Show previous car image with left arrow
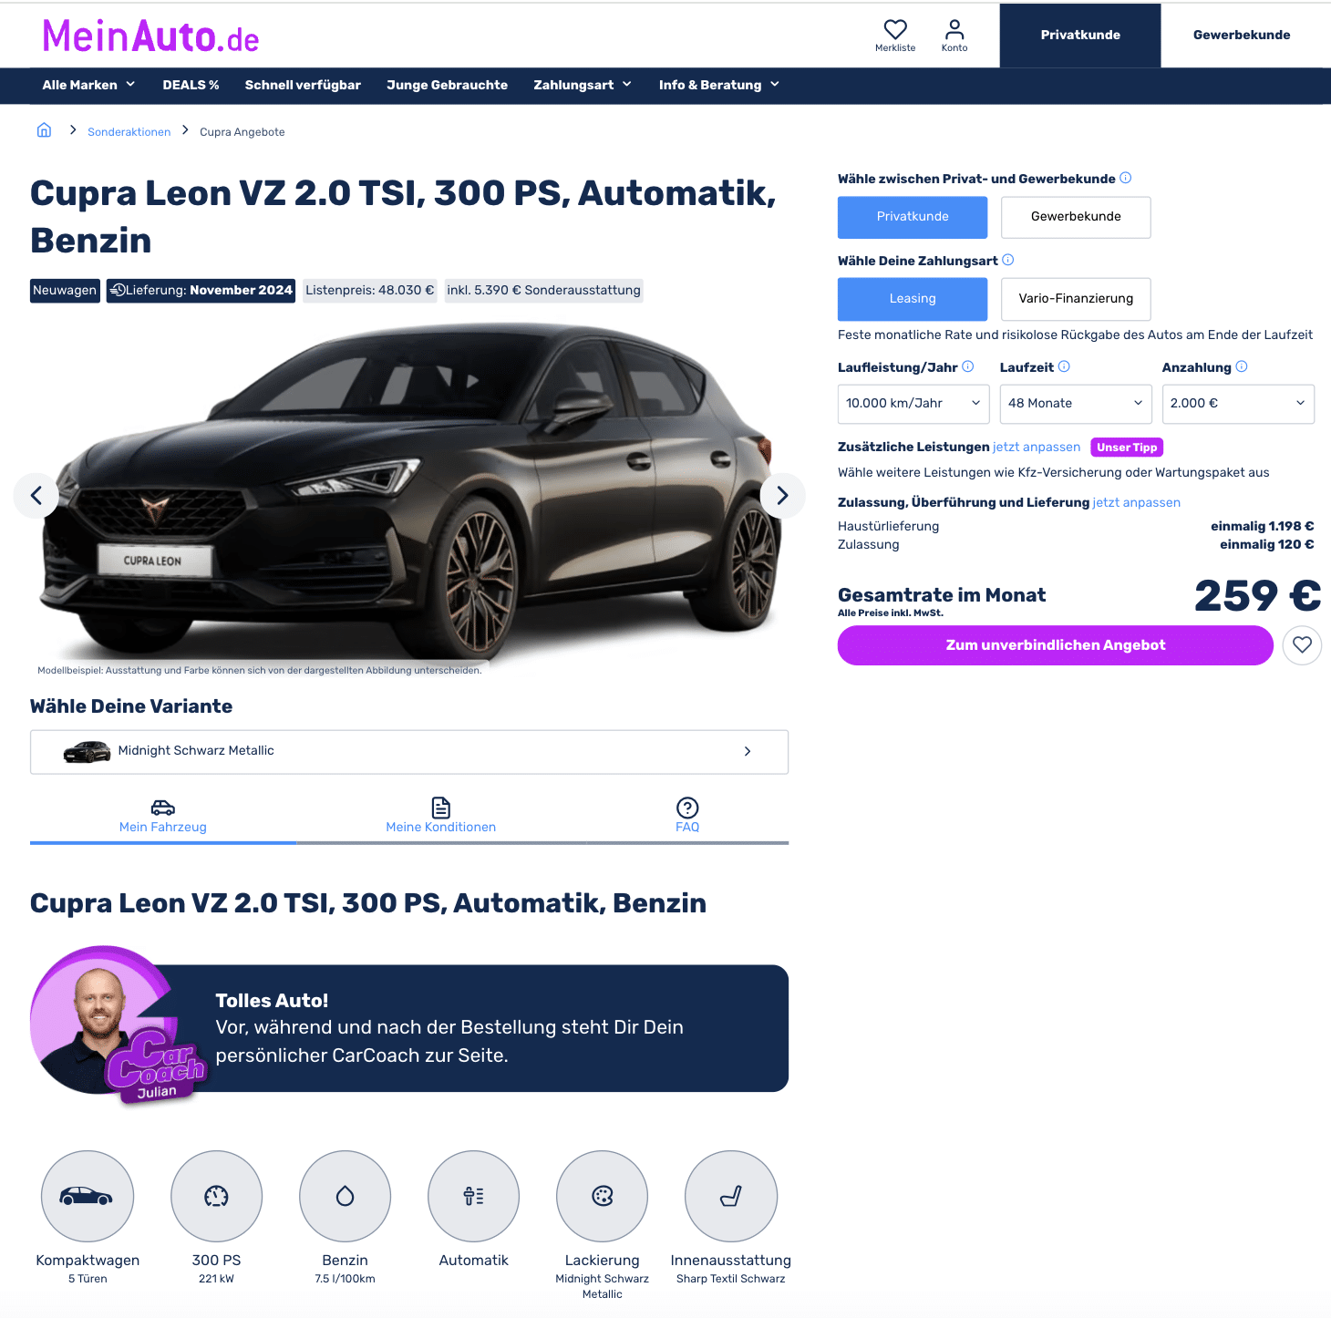The image size is (1331, 1318). 36,495
